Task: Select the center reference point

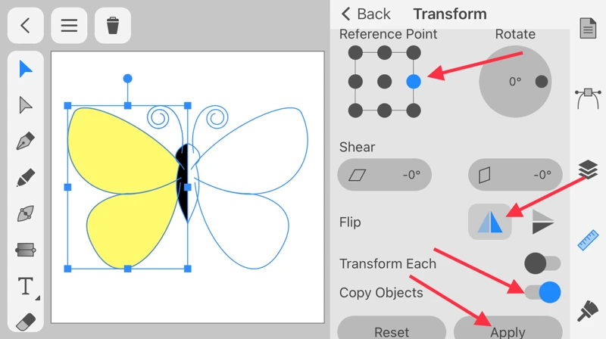Action: click(x=385, y=82)
